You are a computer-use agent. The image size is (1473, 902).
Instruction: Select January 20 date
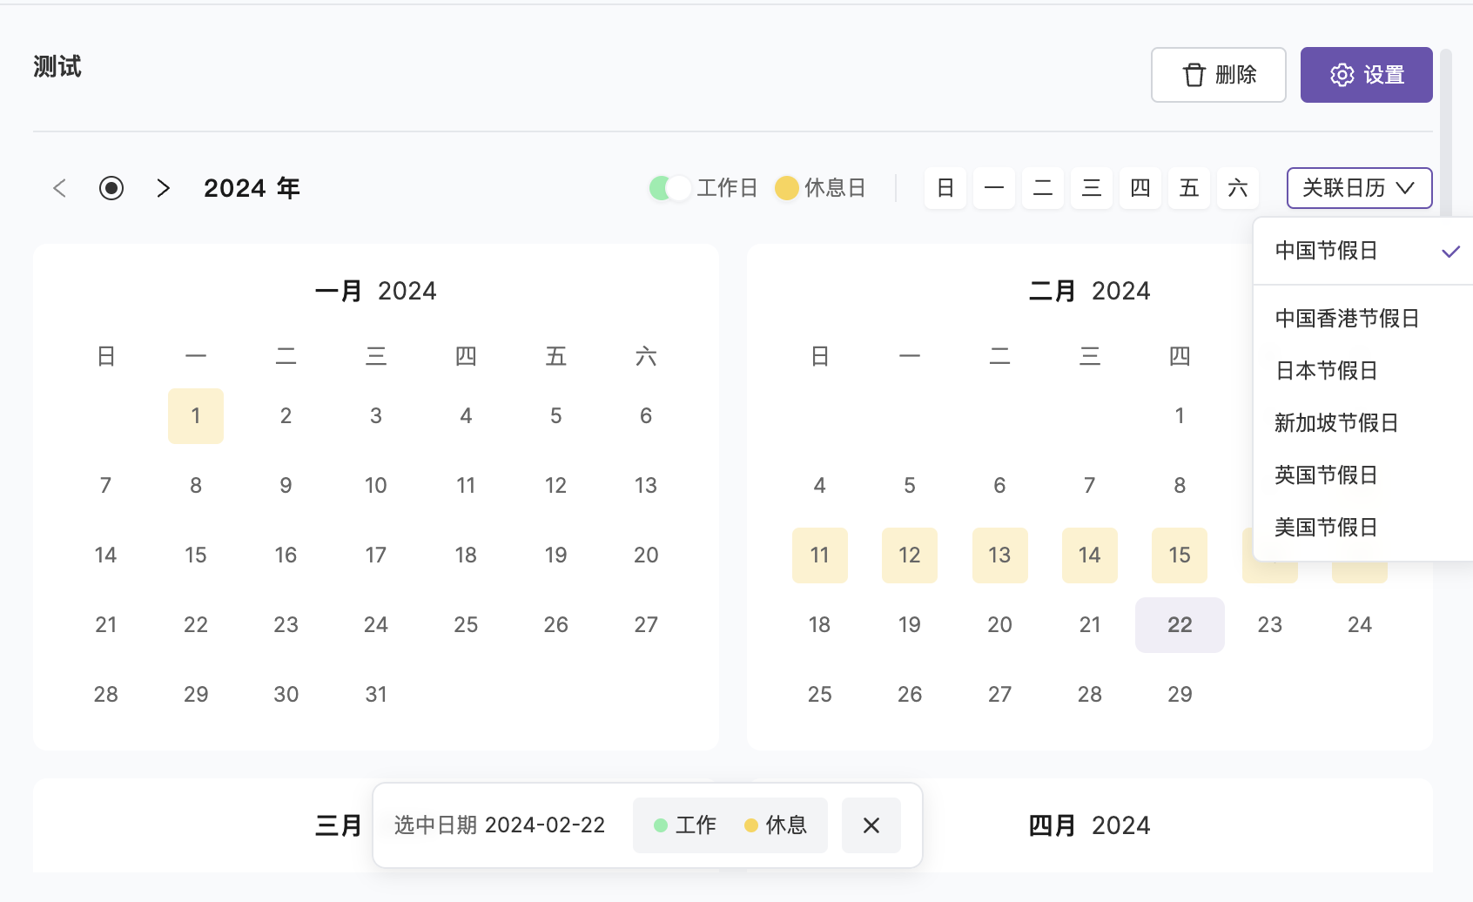click(x=646, y=555)
